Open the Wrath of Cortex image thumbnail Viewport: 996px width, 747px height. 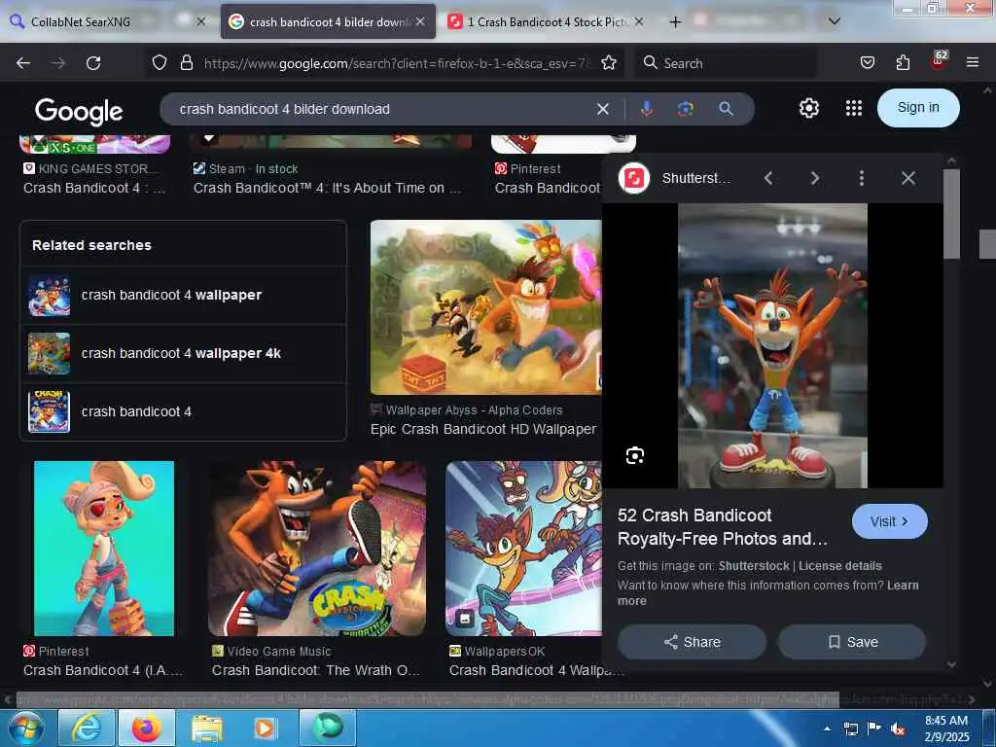[x=316, y=549]
